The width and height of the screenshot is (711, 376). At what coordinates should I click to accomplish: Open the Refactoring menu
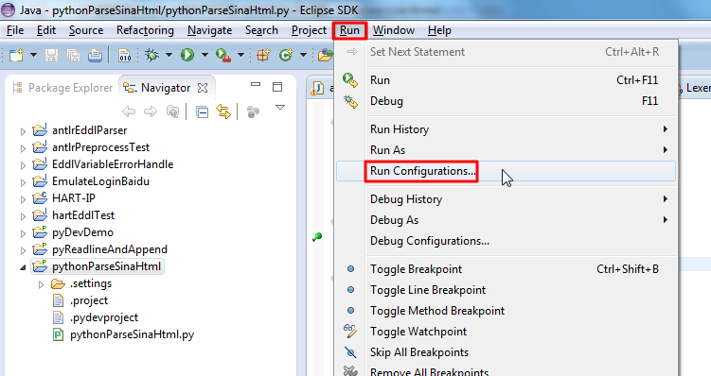145,30
